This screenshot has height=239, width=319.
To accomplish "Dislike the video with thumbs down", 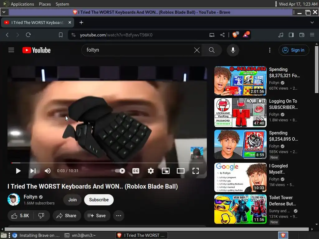I will (41, 216).
